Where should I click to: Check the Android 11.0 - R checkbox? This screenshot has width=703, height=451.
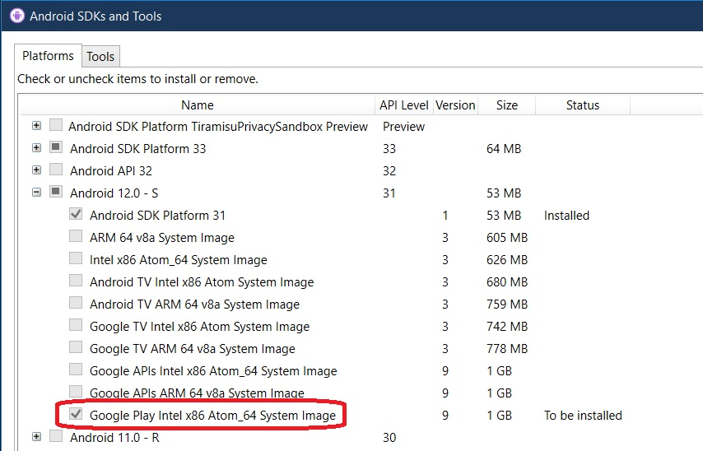56,435
